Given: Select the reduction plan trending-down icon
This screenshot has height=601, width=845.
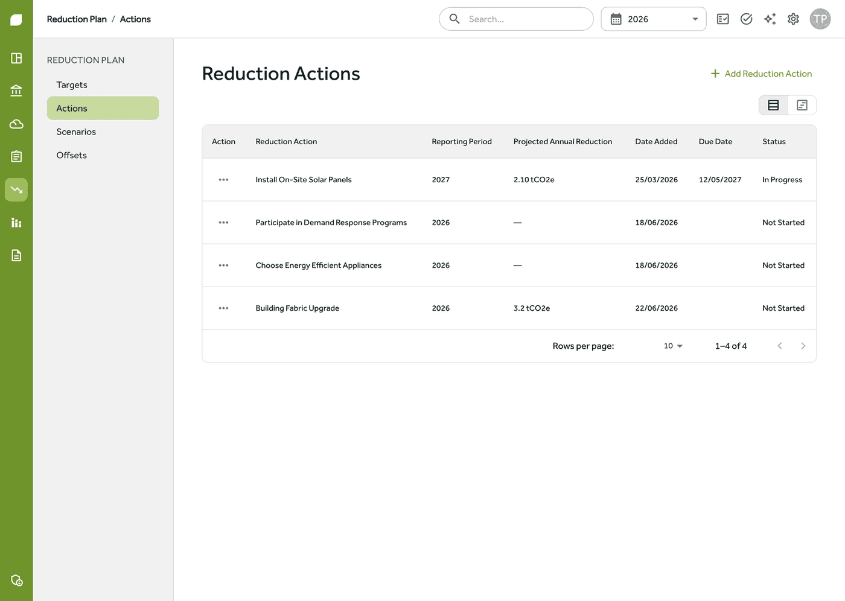Looking at the screenshot, I should click(16, 189).
